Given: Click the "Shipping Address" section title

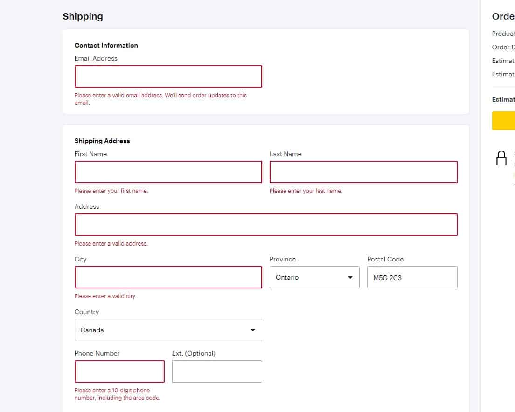Looking at the screenshot, I should (102, 141).
